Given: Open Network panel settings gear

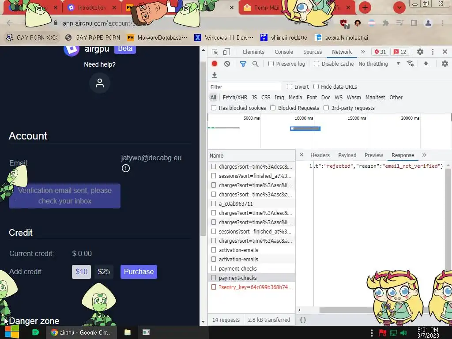Looking at the screenshot, I should coord(445,64).
